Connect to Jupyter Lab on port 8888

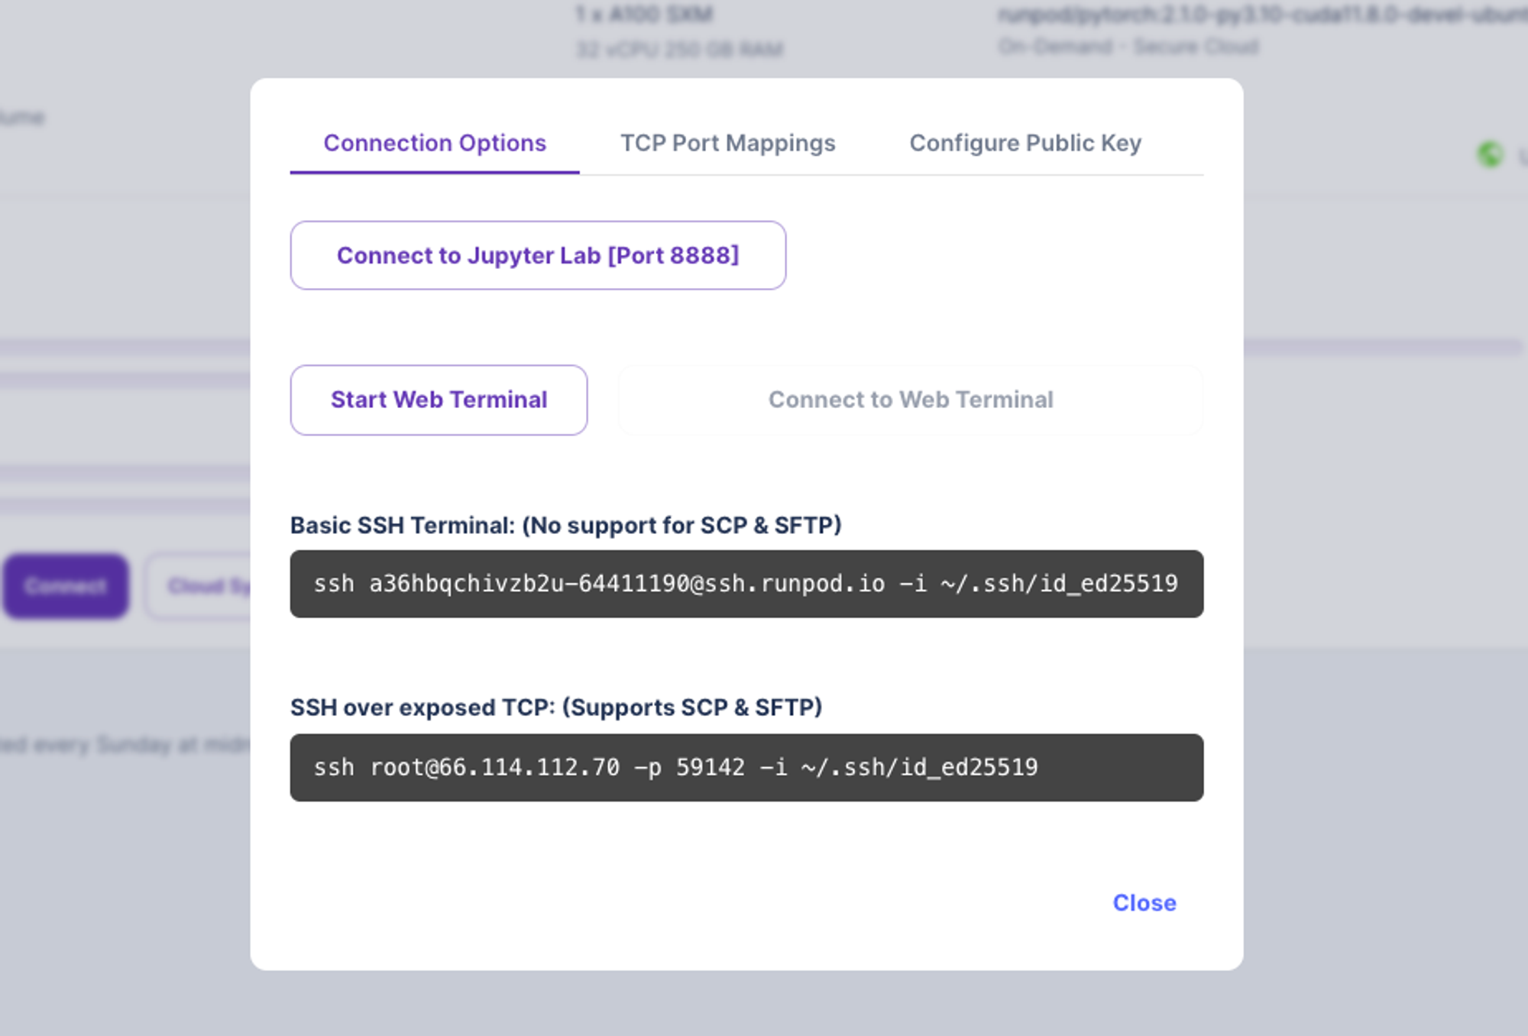(538, 255)
